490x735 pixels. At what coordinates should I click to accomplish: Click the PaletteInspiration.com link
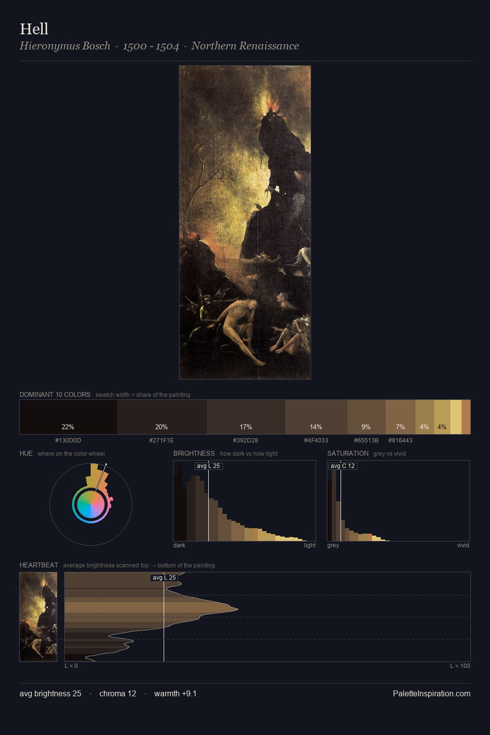[432, 693]
